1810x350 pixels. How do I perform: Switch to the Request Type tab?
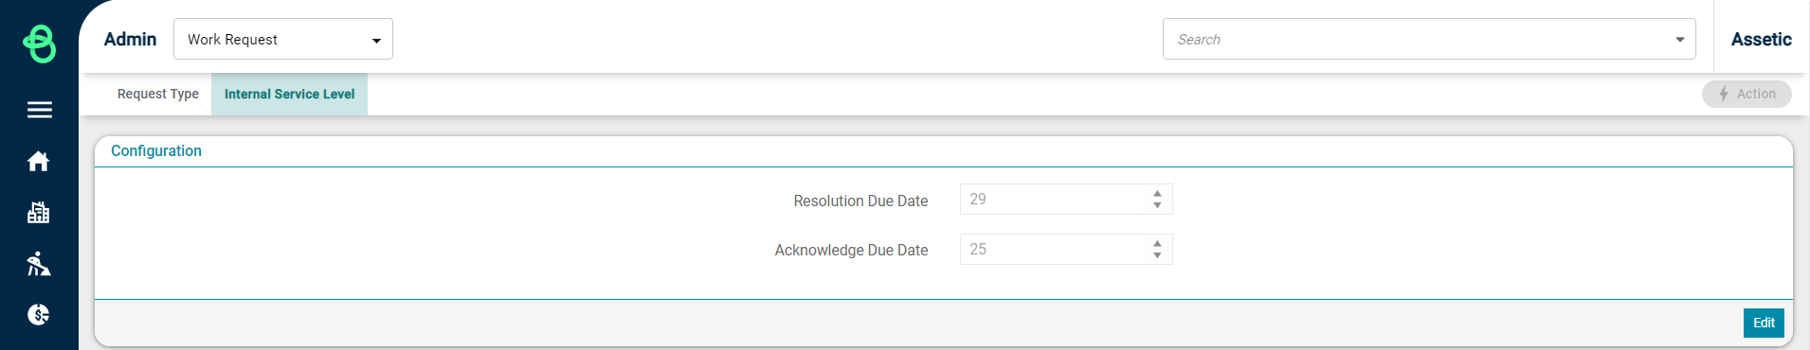158,94
